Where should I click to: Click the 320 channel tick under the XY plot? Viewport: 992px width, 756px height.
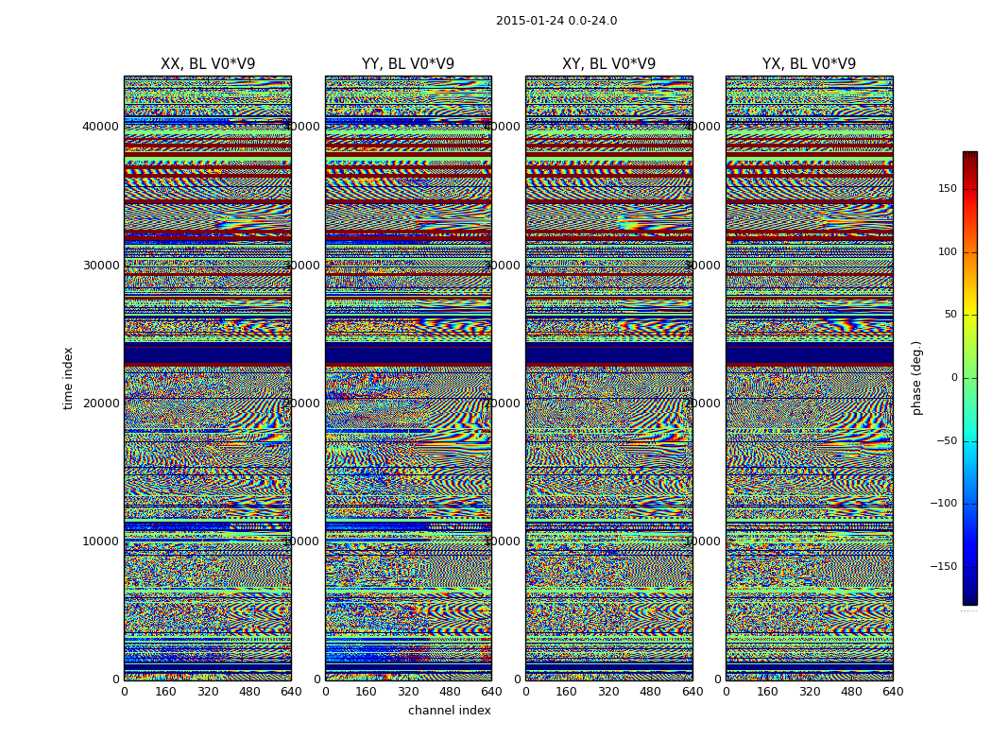click(608, 692)
